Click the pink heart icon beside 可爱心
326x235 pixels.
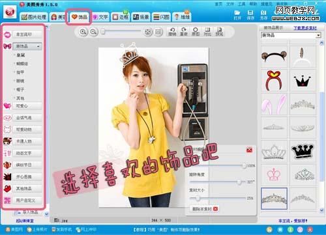point(7,105)
